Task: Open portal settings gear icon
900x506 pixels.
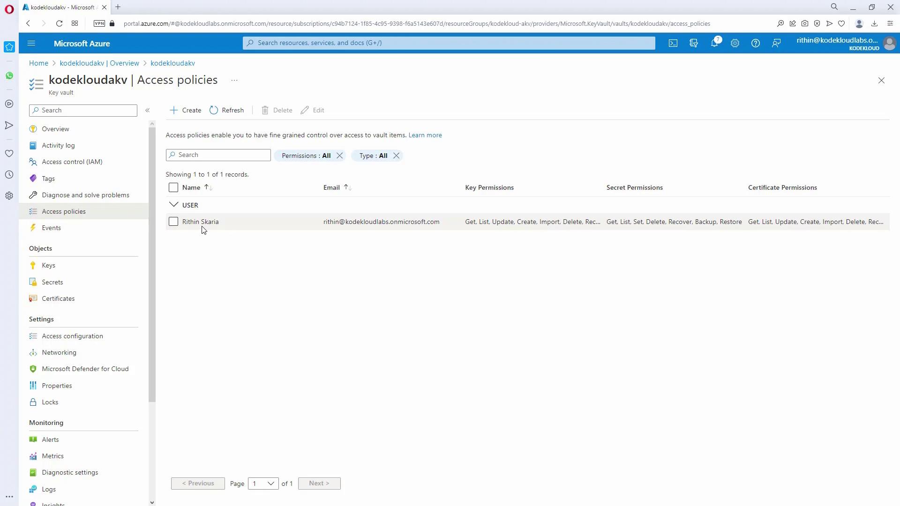Action: [x=735, y=43]
